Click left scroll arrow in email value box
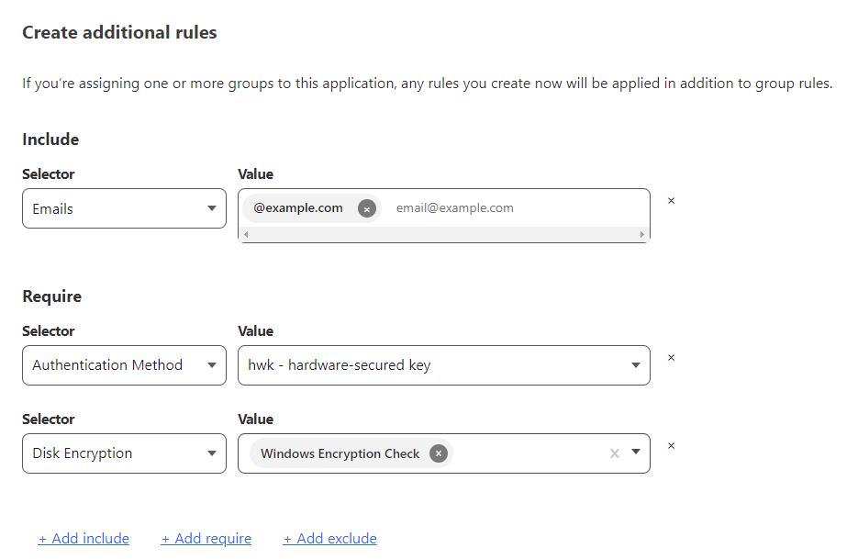Screen dimensions: 858x559 245,235
